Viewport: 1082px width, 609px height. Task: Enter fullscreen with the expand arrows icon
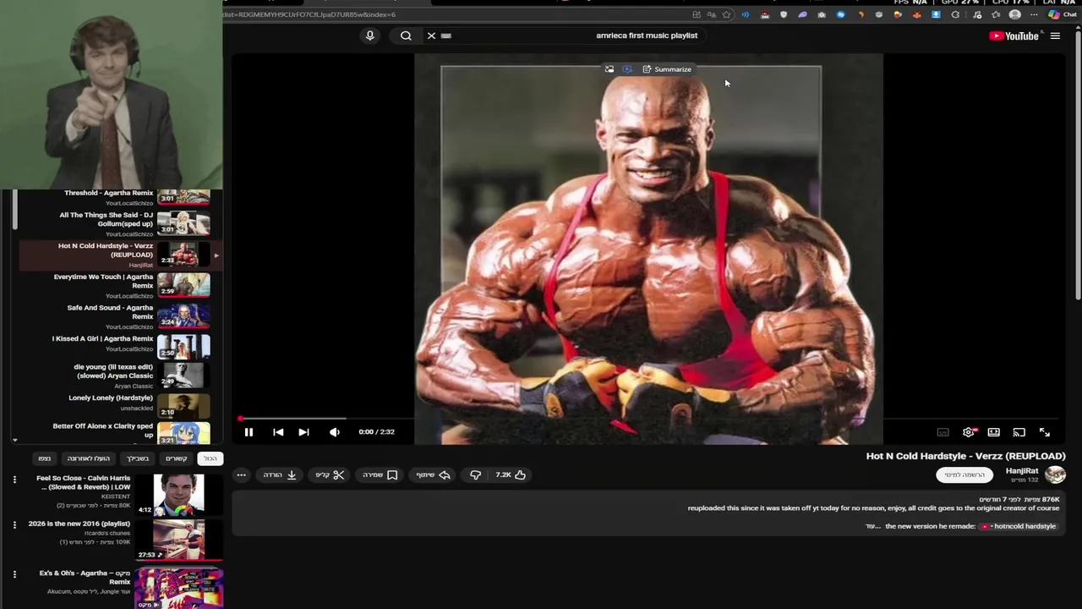[1045, 432]
